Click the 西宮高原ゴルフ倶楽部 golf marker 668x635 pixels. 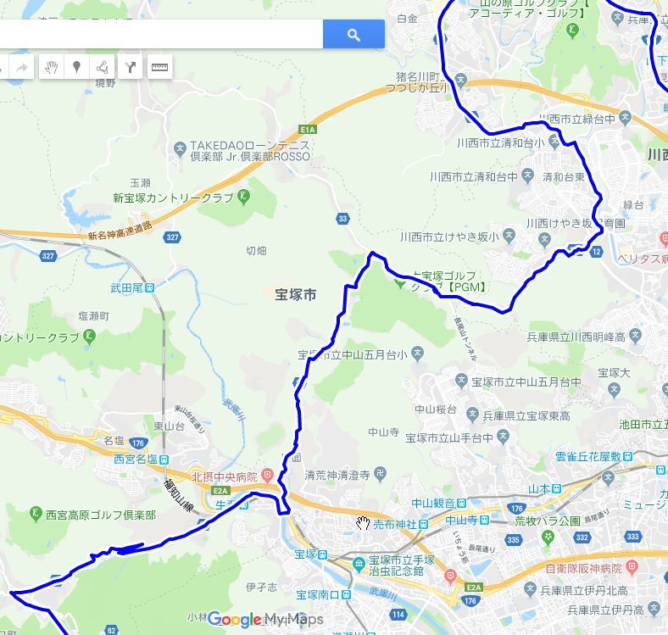pyautogui.click(x=36, y=514)
